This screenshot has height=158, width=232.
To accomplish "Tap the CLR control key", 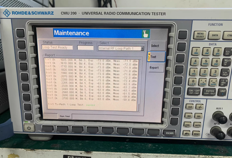I will pyautogui.click(x=190, y=107).
